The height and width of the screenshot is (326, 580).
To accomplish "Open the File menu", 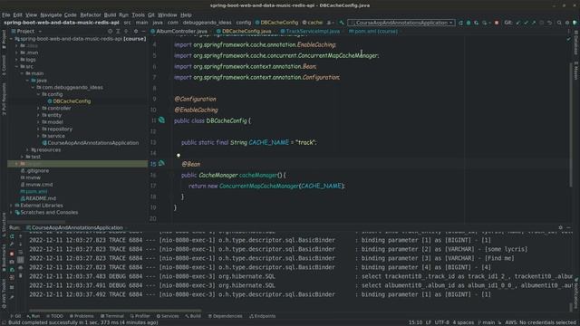I will pyautogui.click(x=6, y=14).
